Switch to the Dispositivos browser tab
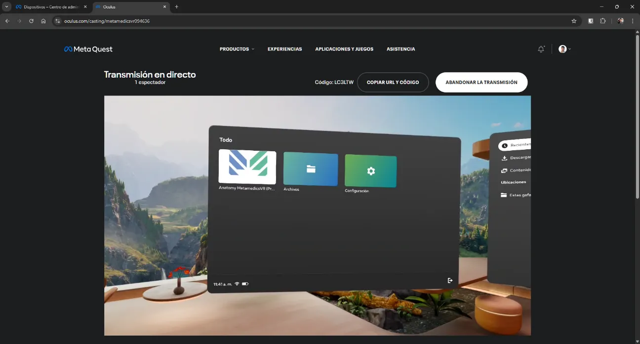640x344 pixels. point(52,7)
